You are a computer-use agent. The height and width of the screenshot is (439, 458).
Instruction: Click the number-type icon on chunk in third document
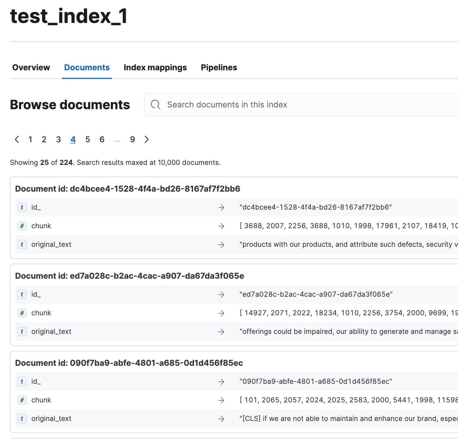pos(22,400)
